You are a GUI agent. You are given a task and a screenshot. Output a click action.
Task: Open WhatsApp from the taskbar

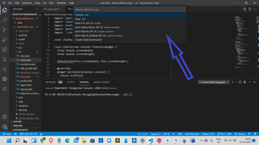[134, 141]
